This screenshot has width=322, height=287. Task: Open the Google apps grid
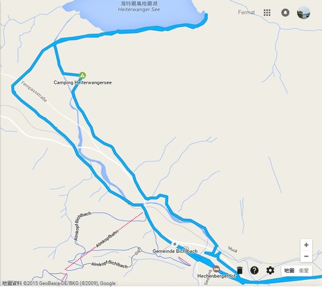tap(267, 12)
